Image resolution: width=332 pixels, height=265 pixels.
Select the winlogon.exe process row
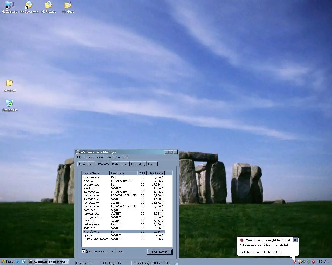click(x=124, y=217)
